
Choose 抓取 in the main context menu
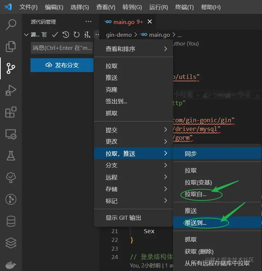point(134,113)
